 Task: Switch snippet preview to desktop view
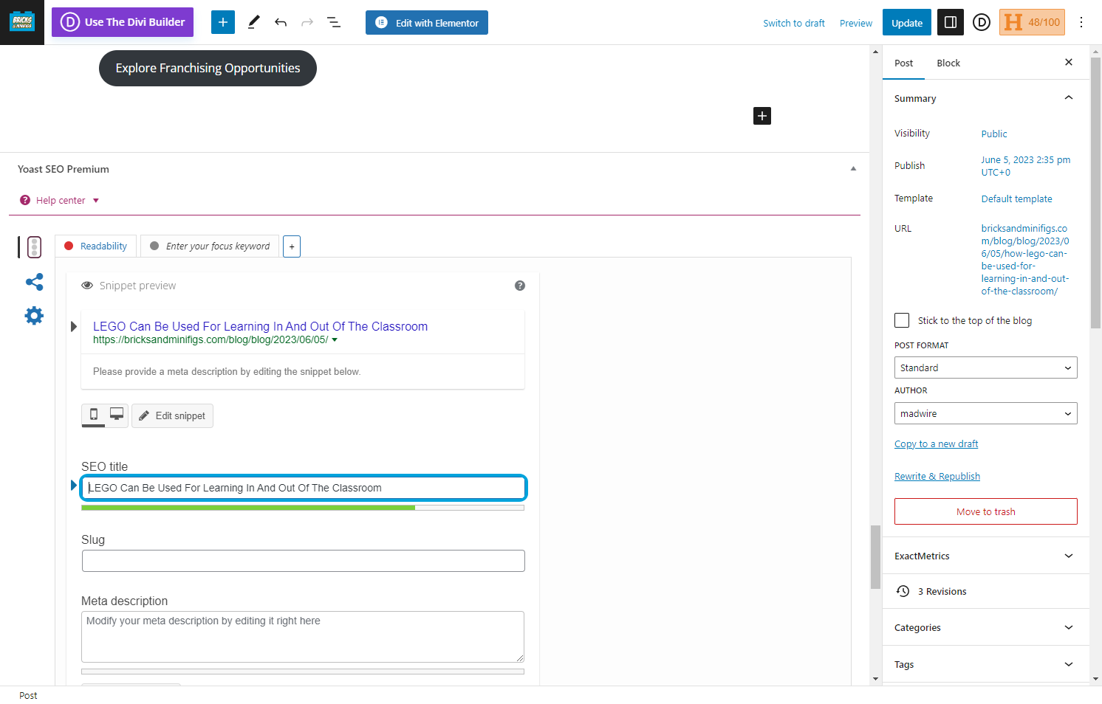[117, 415]
